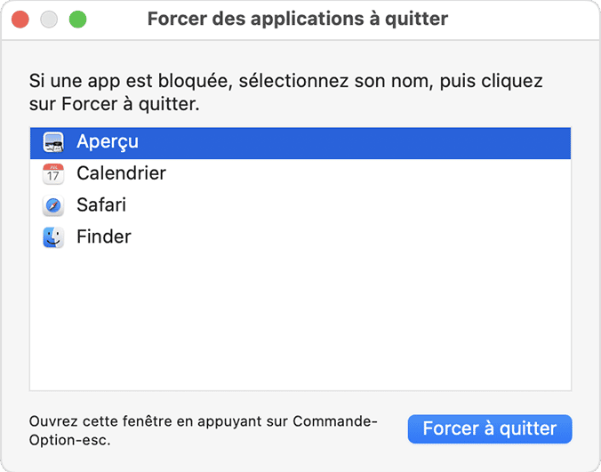Click the Aperçu app icon
The height and width of the screenshot is (472, 601).
click(x=53, y=142)
